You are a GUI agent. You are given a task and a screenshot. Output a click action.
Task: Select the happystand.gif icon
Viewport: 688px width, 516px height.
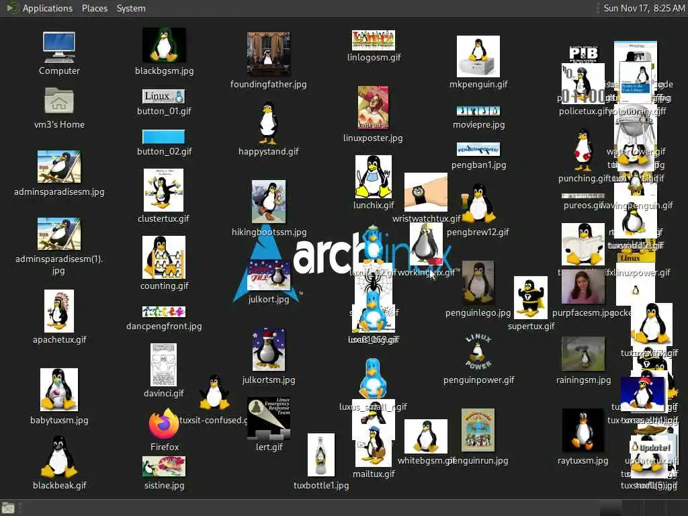click(x=268, y=124)
